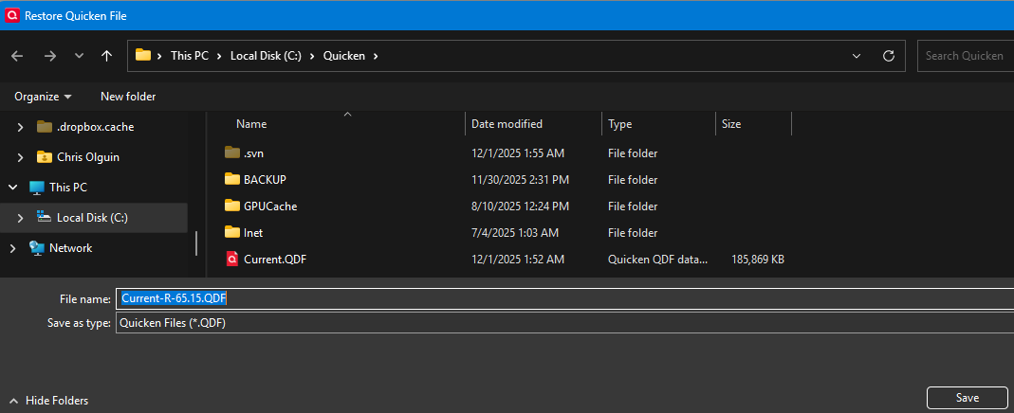
Task: Open address bar history dropdown
Action: (857, 56)
